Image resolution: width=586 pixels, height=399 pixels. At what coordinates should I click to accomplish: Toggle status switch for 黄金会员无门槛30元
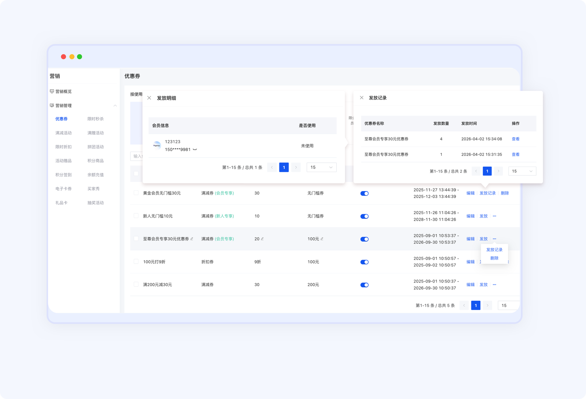[364, 194]
